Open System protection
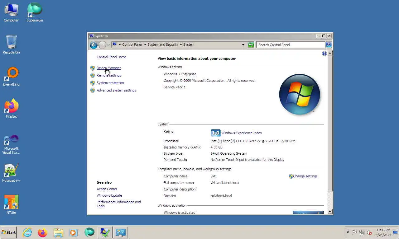 (110, 83)
